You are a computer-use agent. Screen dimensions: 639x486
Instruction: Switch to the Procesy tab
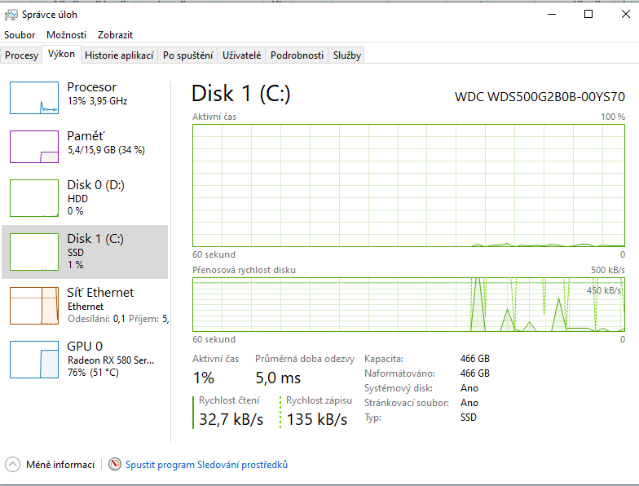(21, 55)
